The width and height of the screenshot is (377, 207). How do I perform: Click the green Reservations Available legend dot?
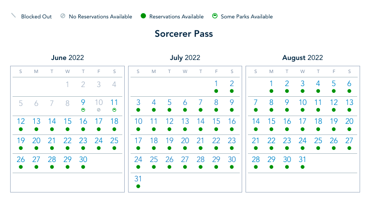(143, 16)
